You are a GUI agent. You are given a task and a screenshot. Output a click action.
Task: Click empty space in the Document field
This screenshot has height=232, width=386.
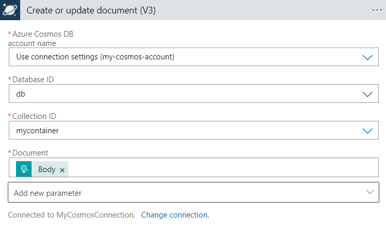pyautogui.click(x=217, y=168)
